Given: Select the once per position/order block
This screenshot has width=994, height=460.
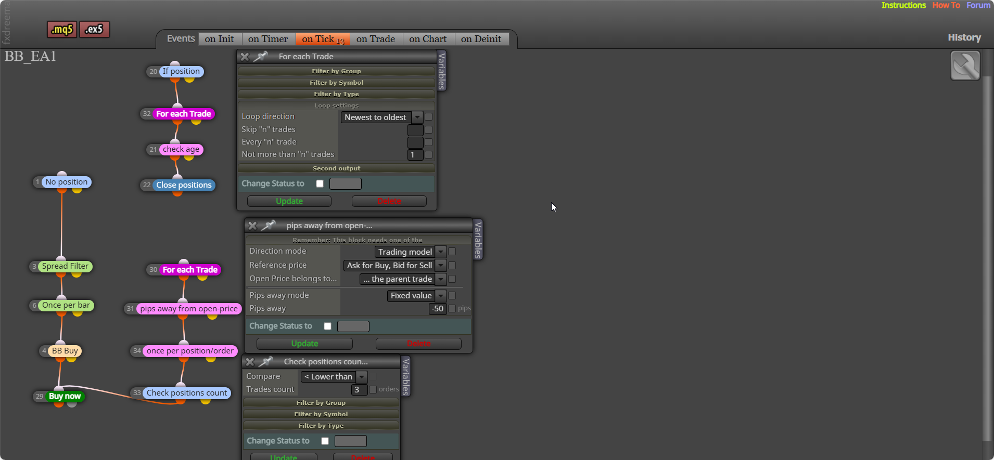Looking at the screenshot, I should click(190, 351).
